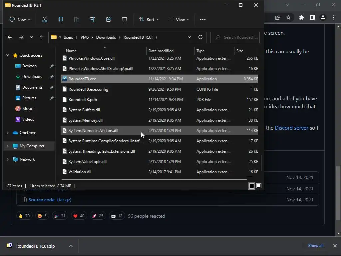Open the New item dropdown
Image resolution: width=341 pixels, height=256 pixels.
(x=20, y=20)
